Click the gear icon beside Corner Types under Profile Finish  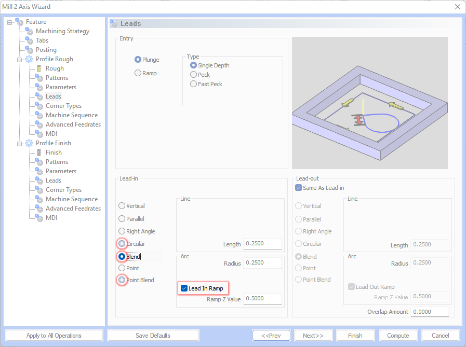coord(39,190)
